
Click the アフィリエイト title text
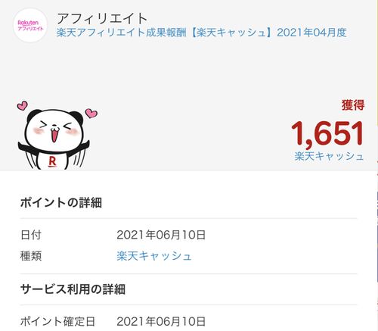tap(102, 18)
